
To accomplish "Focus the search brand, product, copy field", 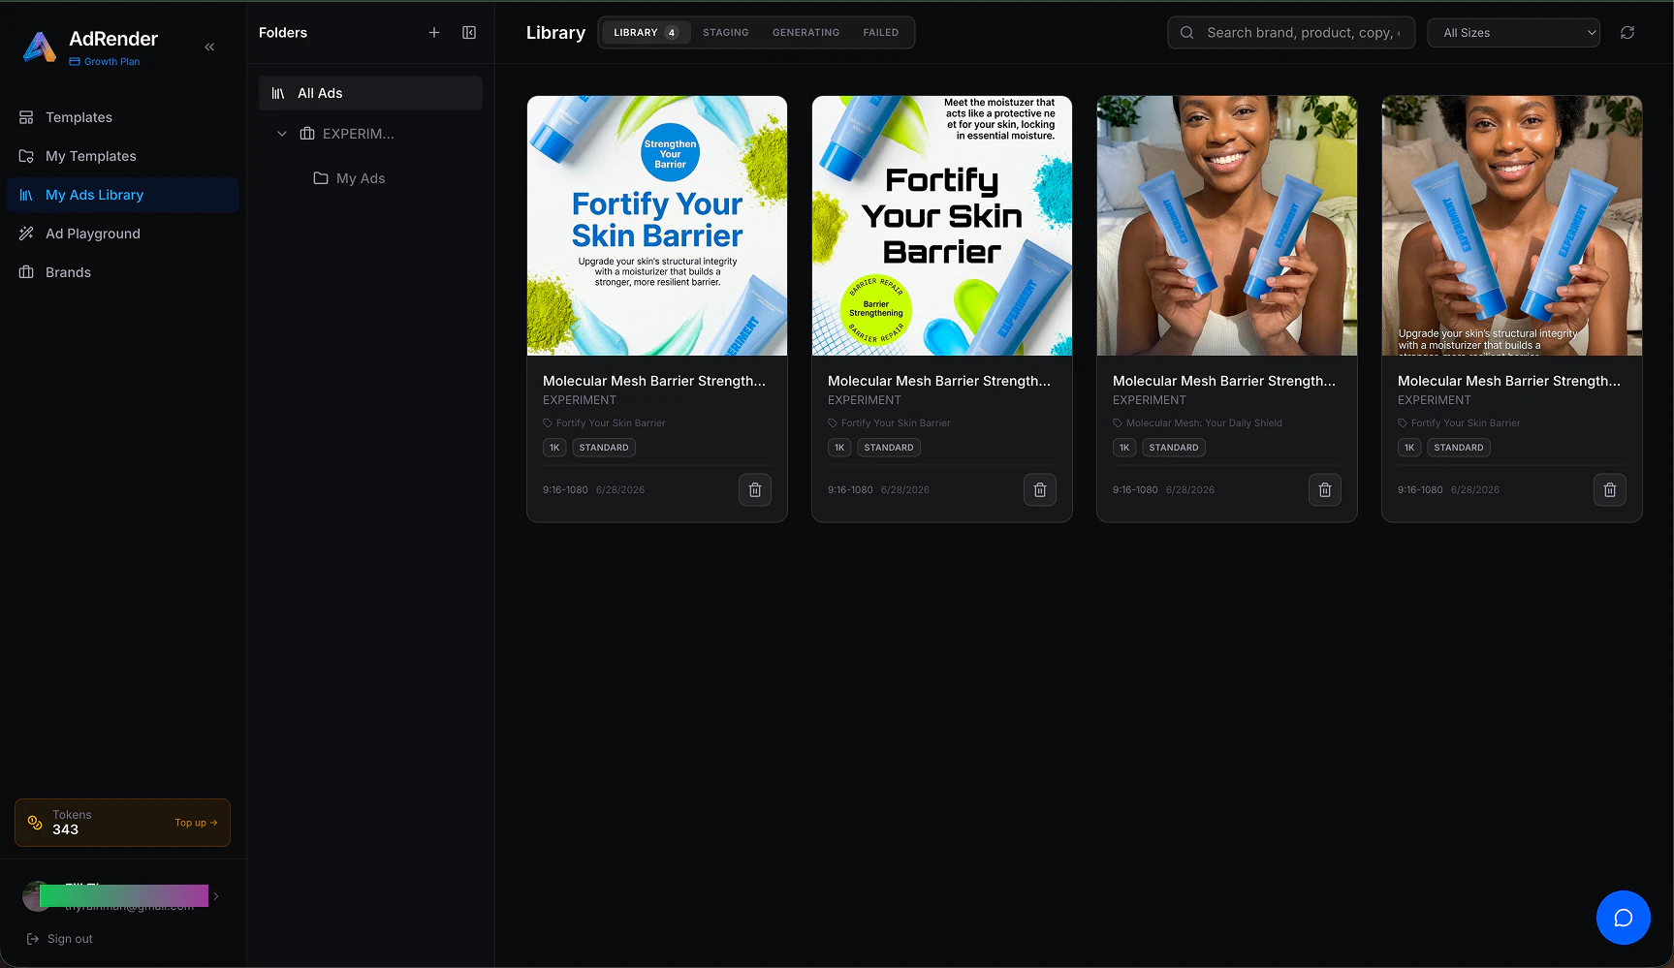I will tap(1291, 33).
